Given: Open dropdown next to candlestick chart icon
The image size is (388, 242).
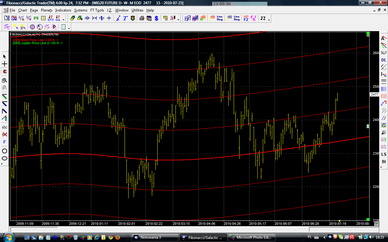Looking at the screenshot, I should pyautogui.click(x=178, y=20).
